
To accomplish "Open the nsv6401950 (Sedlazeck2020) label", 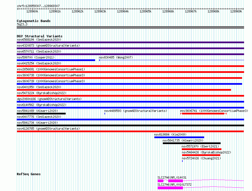I will coord(39,87).
